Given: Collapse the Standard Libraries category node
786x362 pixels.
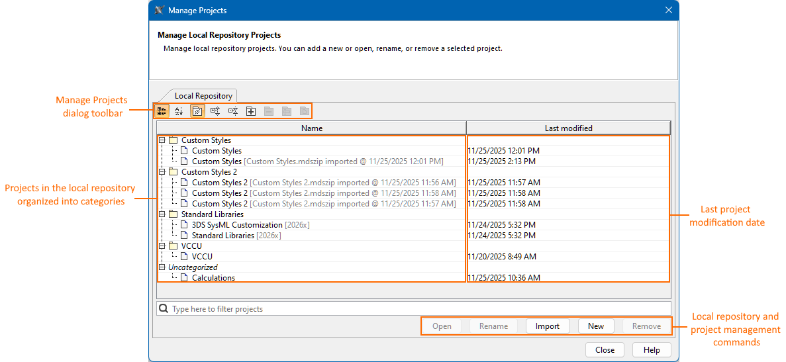Looking at the screenshot, I should pyautogui.click(x=162, y=214).
